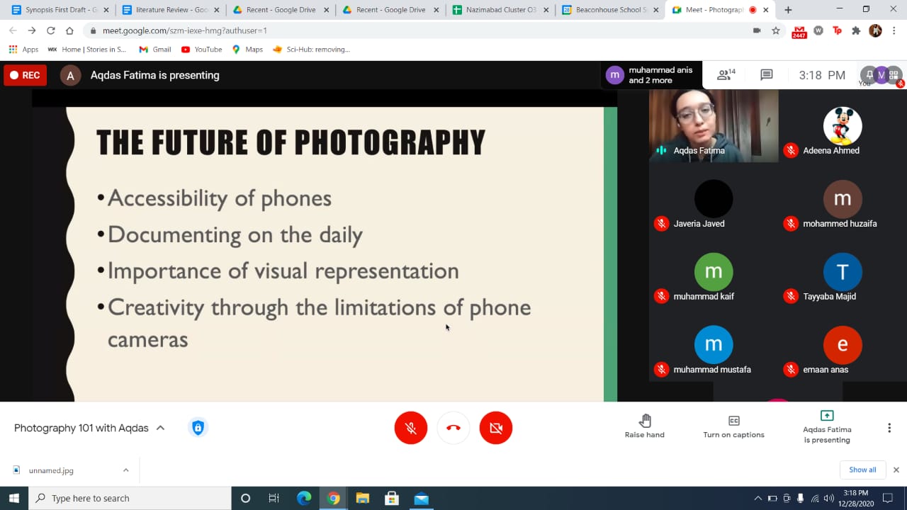The image size is (907, 510).
Task: Reload the Meet page
Action: tap(51, 30)
